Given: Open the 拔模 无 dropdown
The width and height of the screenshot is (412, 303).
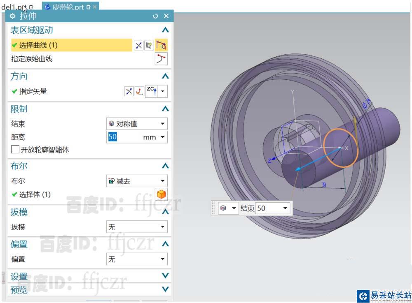Looking at the screenshot, I should point(137,227).
